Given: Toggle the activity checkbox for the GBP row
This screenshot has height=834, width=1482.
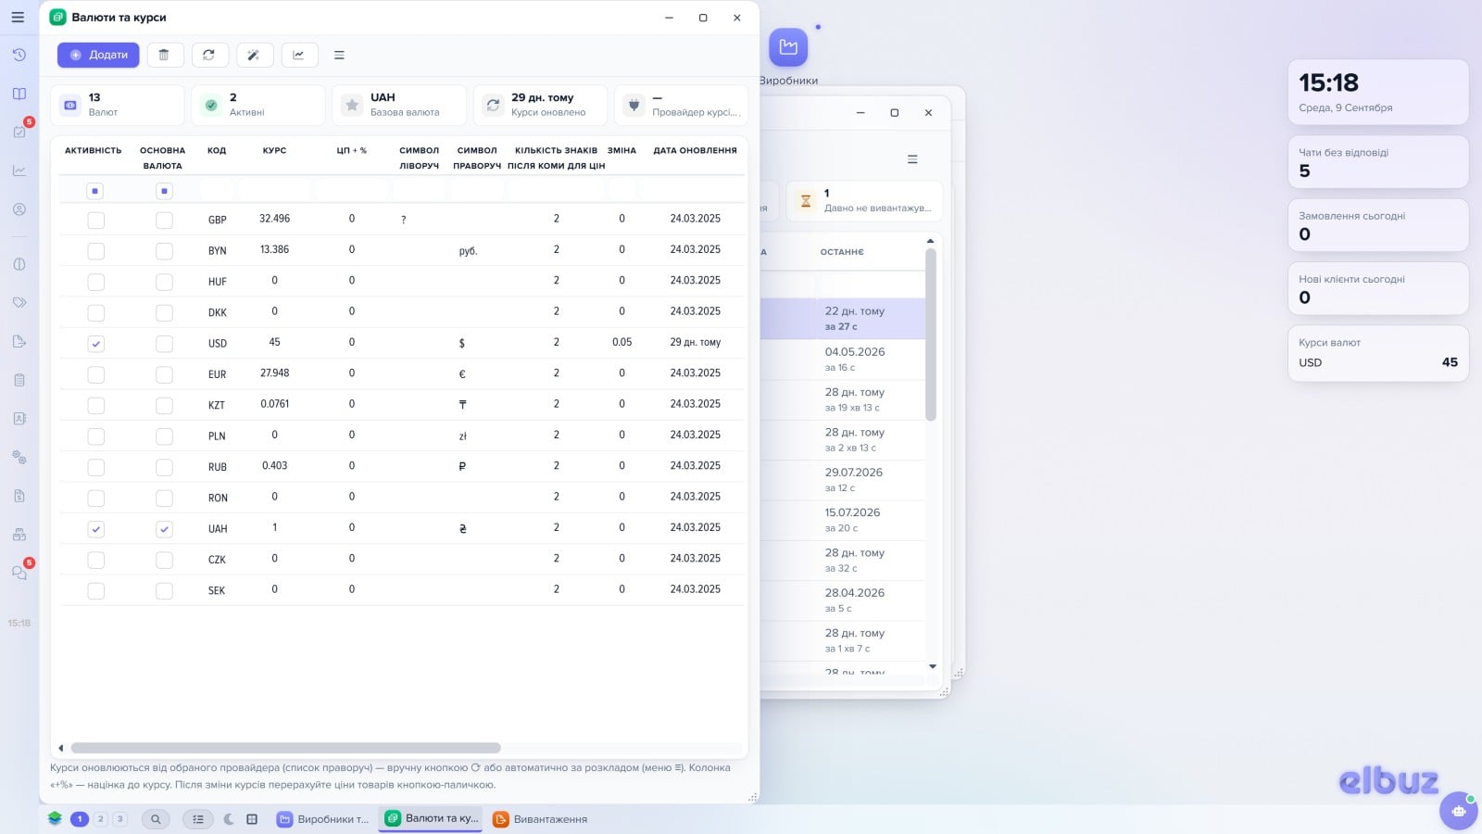Looking at the screenshot, I should [x=95, y=220].
